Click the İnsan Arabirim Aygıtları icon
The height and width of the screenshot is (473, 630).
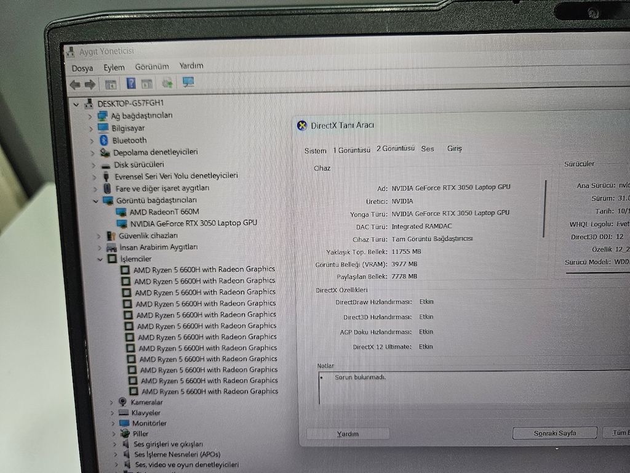[x=111, y=248]
